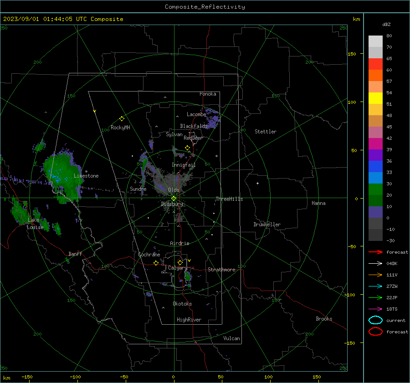410x383 pixels.
Task: Click the ThreeHills city label
Action: (x=229, y=199)
